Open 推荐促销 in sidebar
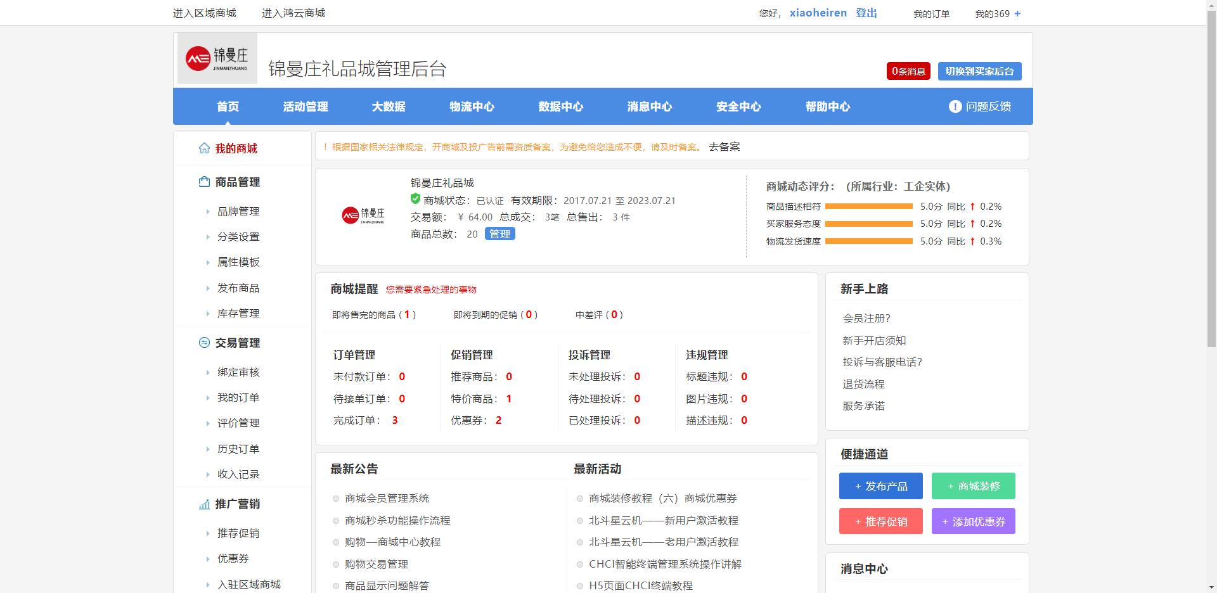The image size is (1217, 593). 238,533
